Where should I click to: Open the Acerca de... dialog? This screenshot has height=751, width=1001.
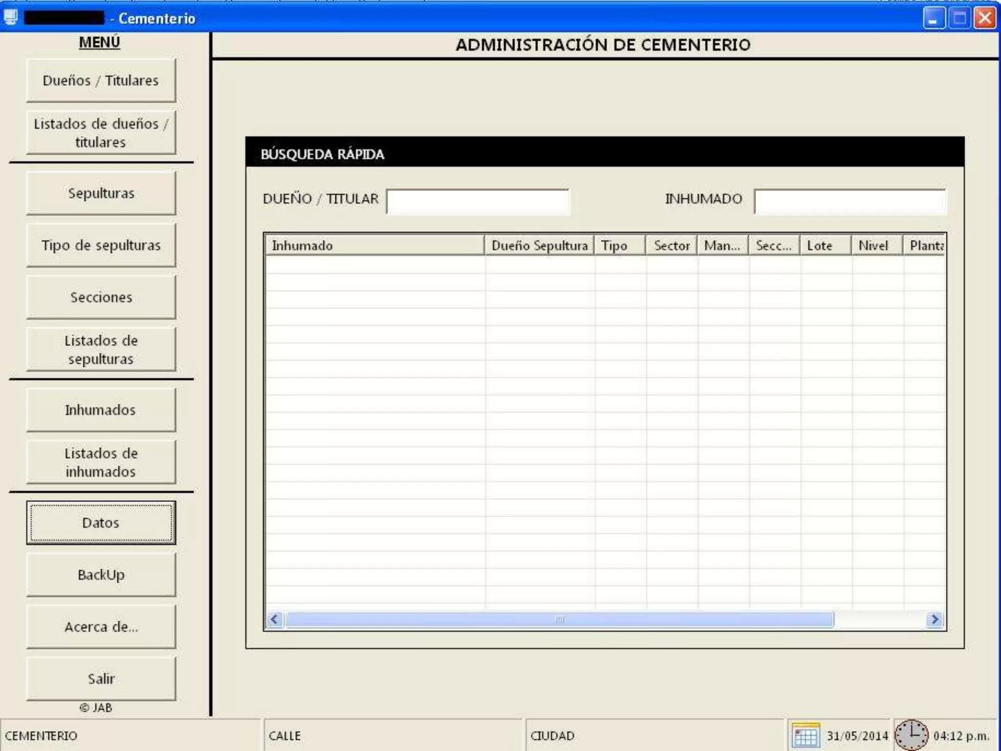tap(101, 626)
